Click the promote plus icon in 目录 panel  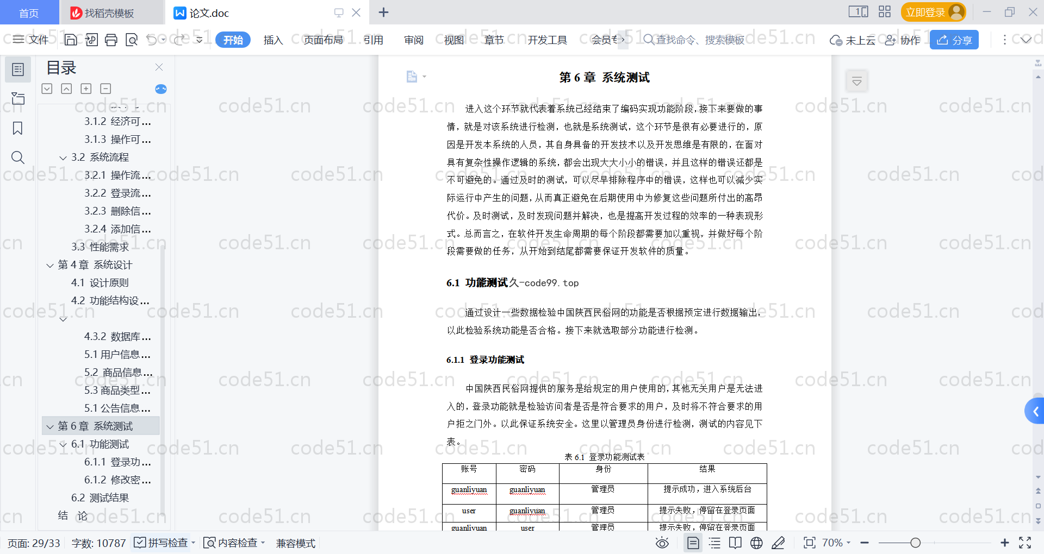tap(86, 89)
